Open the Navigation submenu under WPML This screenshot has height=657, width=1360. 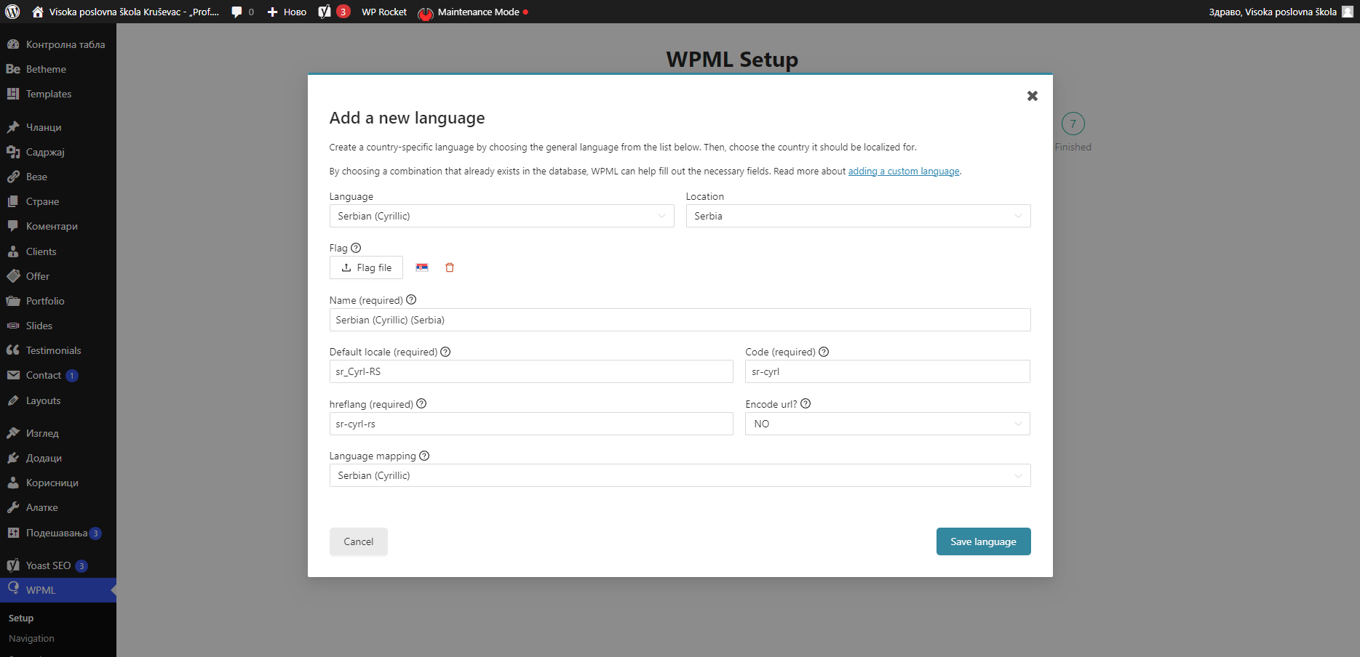click(x=31, y=638)
